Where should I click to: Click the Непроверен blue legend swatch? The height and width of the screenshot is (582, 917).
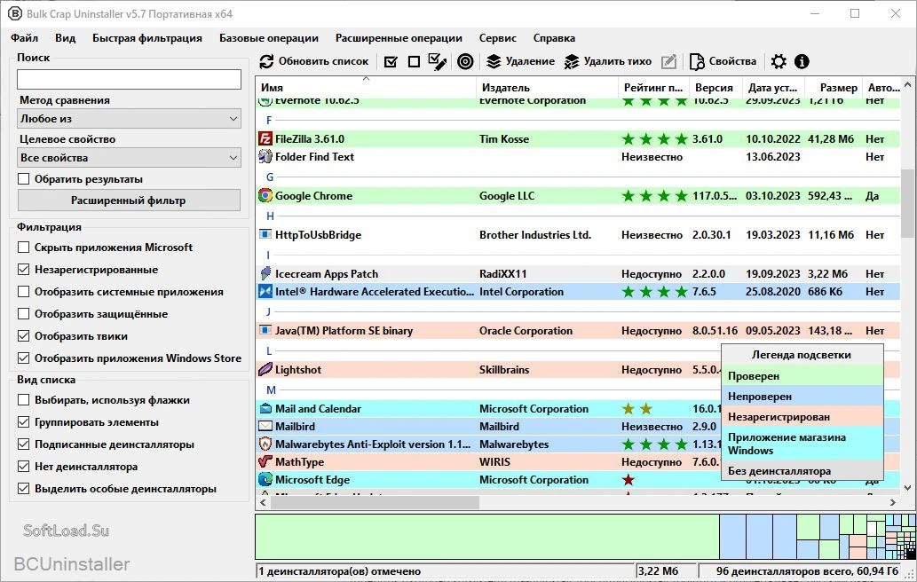[x=802, y=397]
